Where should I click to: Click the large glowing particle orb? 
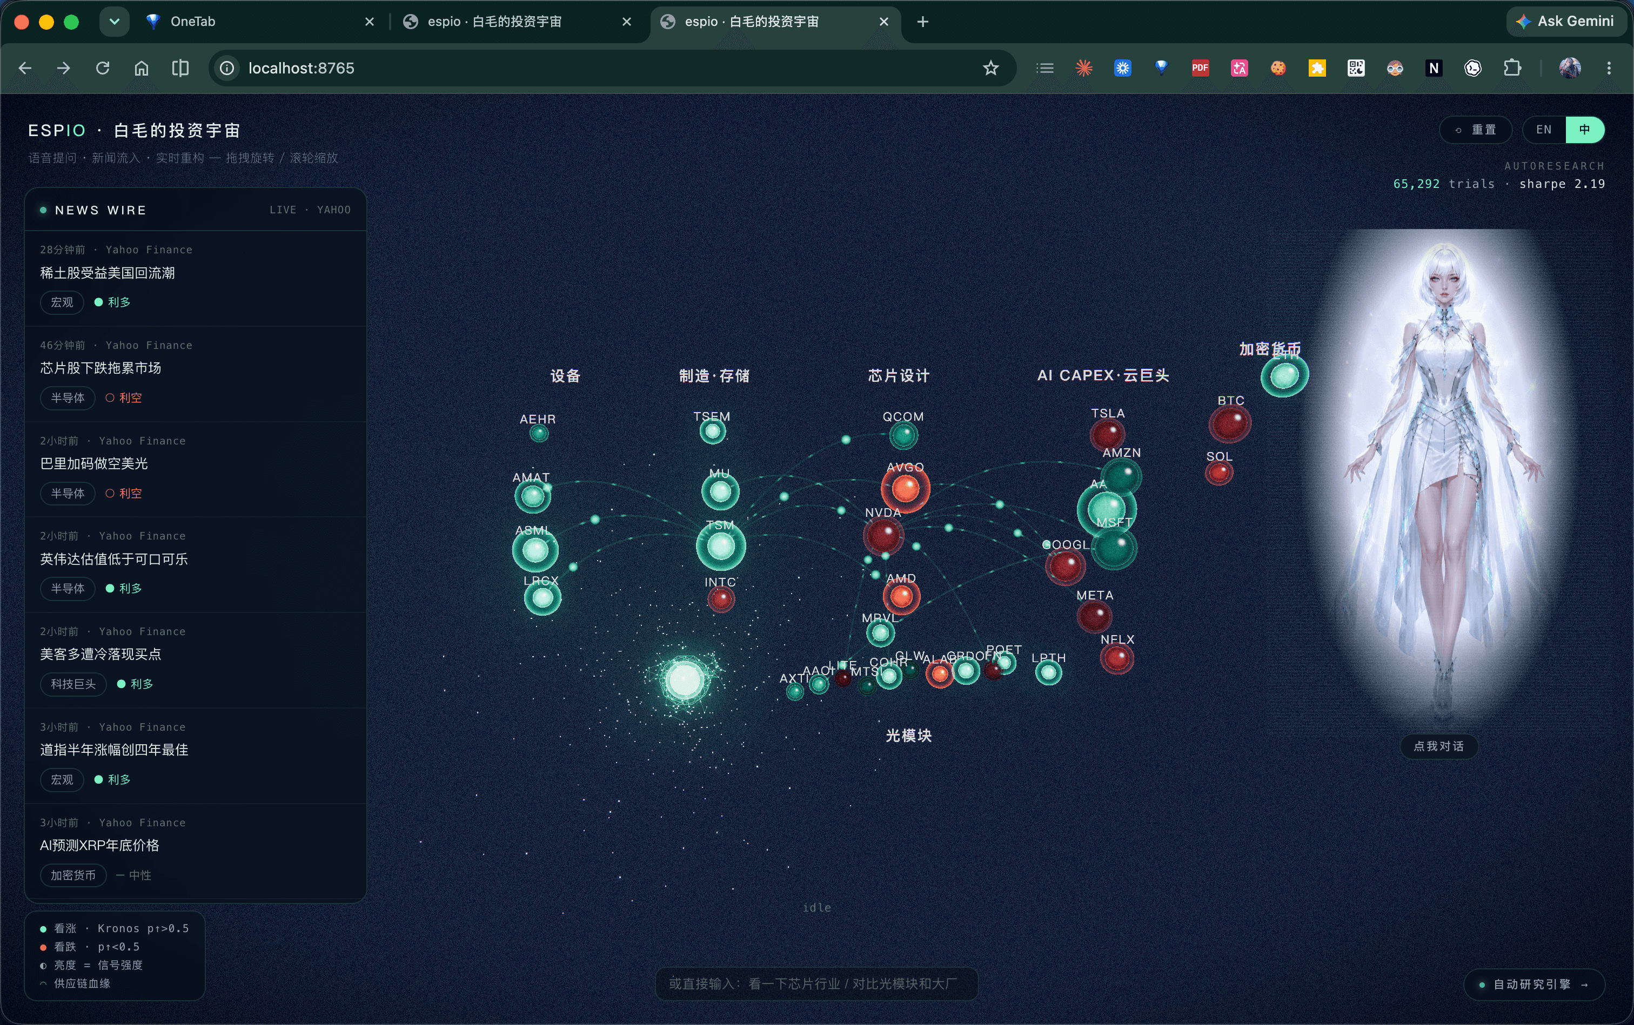tap(685, 680)
